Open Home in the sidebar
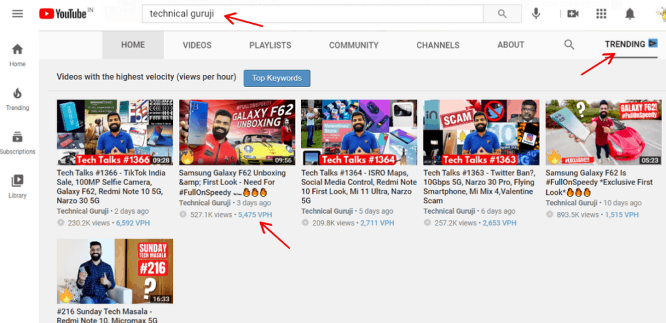This screenshot has width=666, height=323. [x=18, y=56]
